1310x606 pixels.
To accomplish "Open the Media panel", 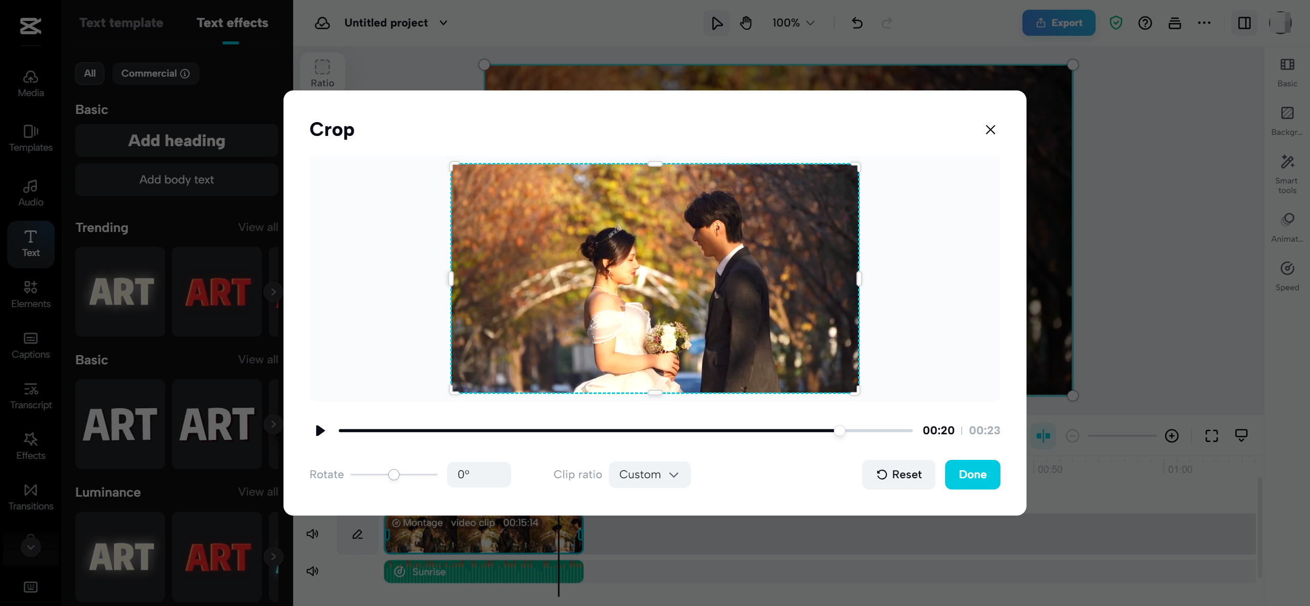I will tap(30, 83).
